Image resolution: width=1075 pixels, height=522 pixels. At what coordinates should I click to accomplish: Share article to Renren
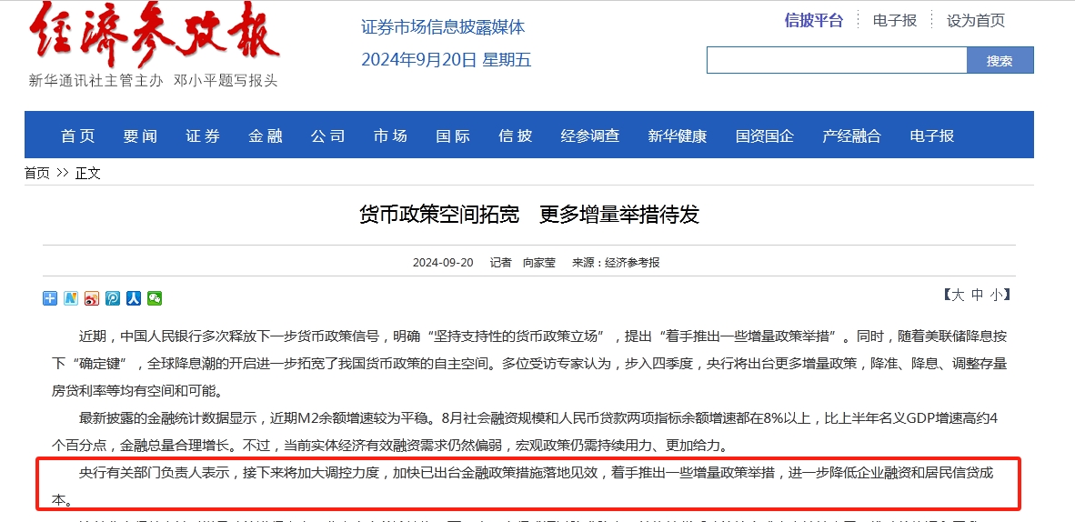coord(134,298)
